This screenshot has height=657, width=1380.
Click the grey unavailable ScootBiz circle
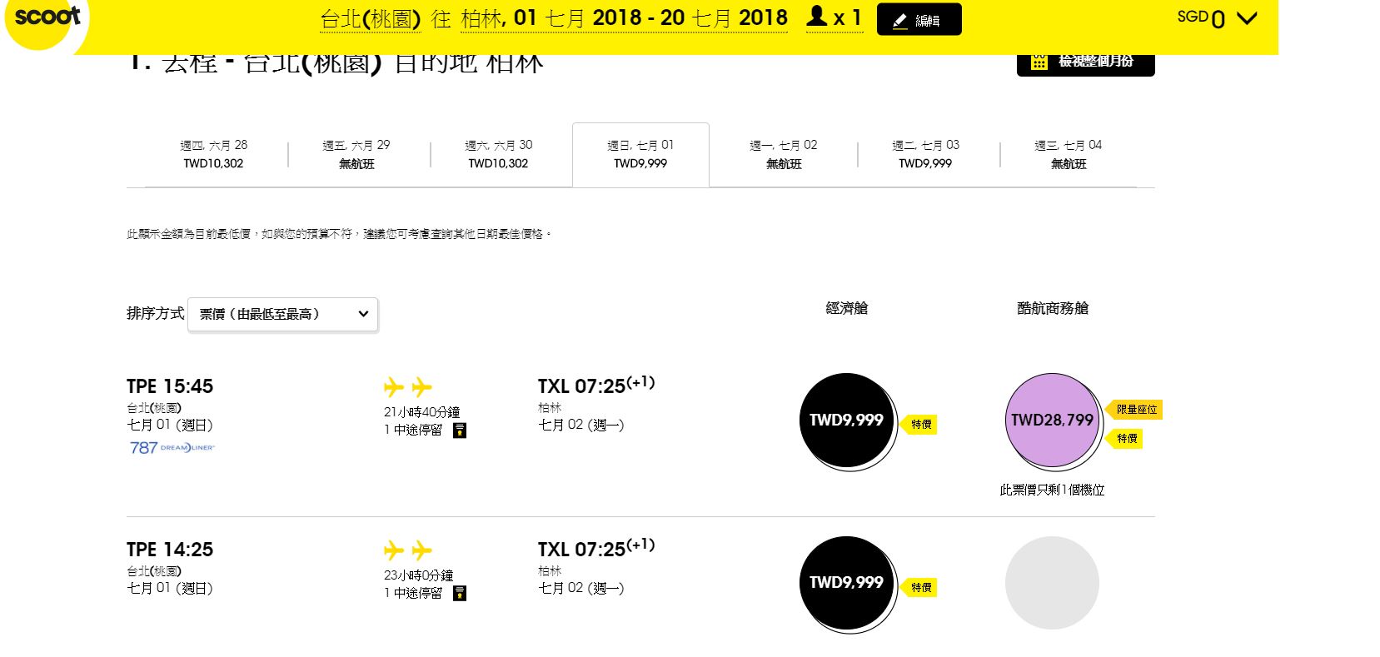[1052, 583]
